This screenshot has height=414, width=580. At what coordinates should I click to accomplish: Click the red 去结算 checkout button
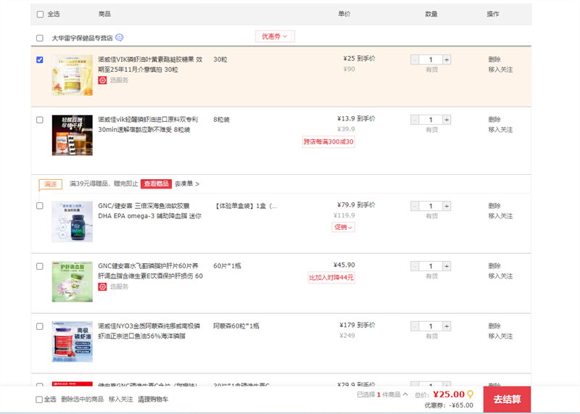tap(507, 399)
